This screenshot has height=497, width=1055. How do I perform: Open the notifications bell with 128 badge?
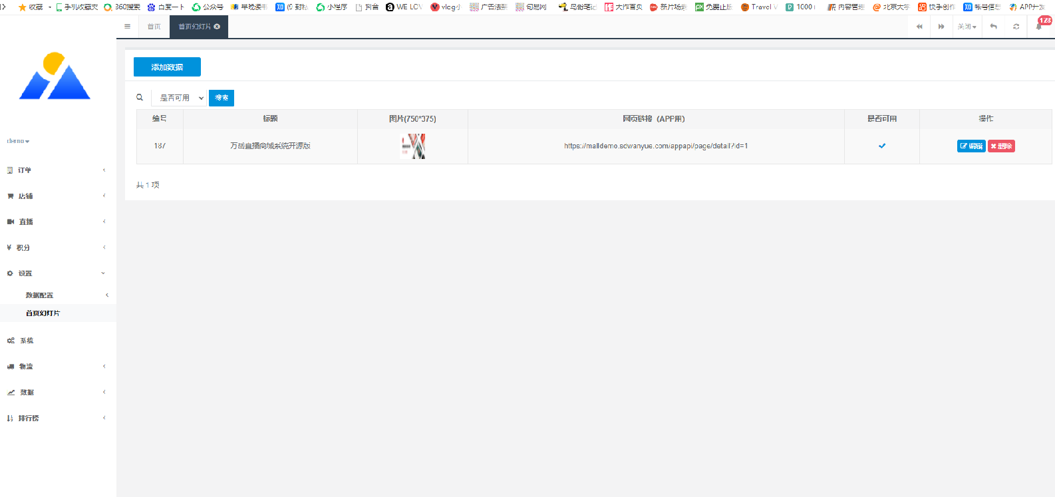1040,26
